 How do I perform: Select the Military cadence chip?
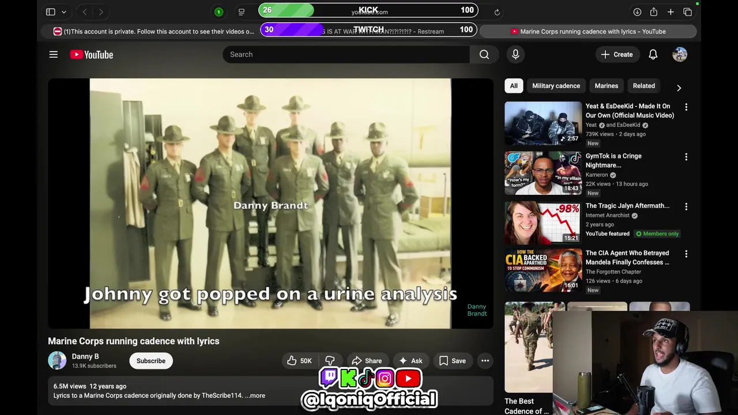coord(556,86)
